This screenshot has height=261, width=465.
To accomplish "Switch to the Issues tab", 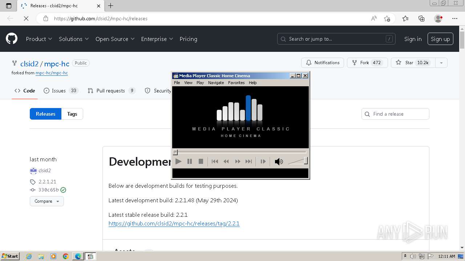I will click(x=60, y=91).
